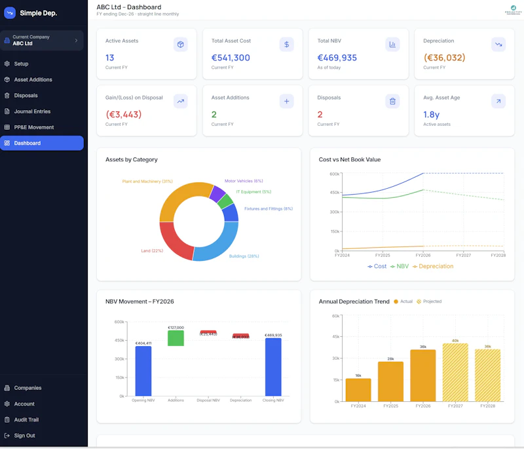524x449 pixels.
Task: Click the (€36,032) Depreciation value
Action: 444,58
